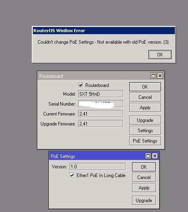Select the Model field SXT 5HnD
Viewport: 188px width, 212px height.
pyautogui.click(x=100, y=94)
